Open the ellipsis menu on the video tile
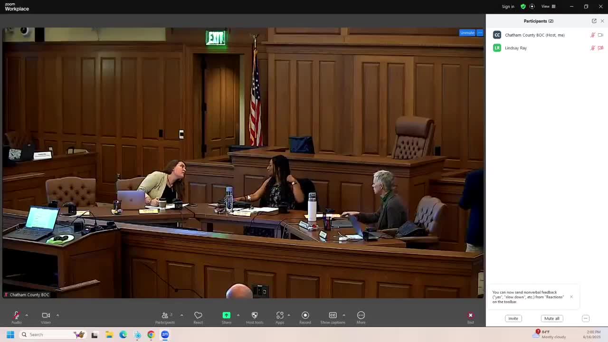608x342 pixels. pyautogui.click(x=480, y=33)
